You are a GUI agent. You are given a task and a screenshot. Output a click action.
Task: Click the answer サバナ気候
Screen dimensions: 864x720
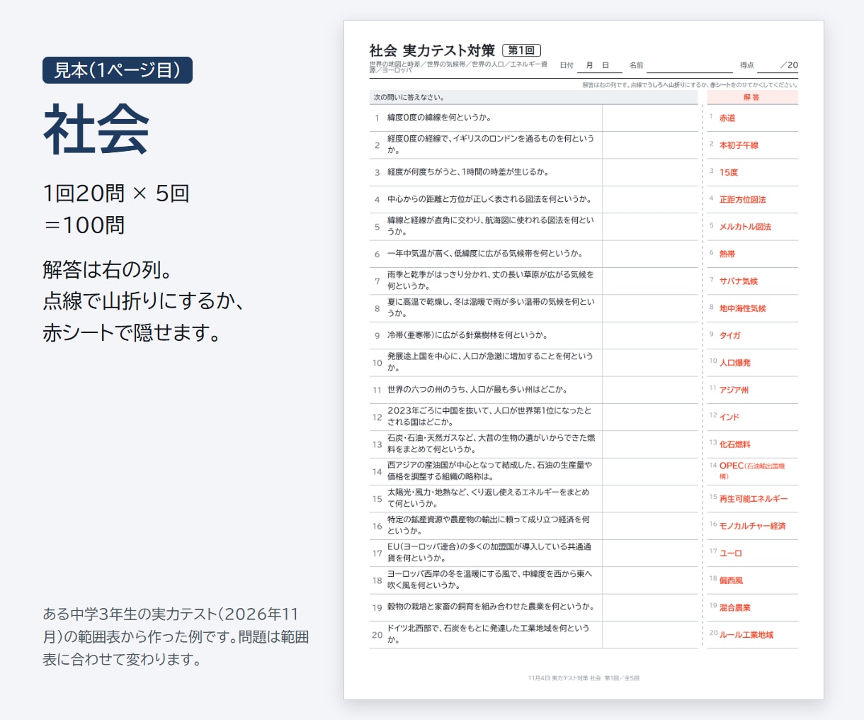click(x=739, y=281)
